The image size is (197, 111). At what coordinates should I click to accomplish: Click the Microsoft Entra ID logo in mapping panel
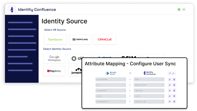coord(111,73)
